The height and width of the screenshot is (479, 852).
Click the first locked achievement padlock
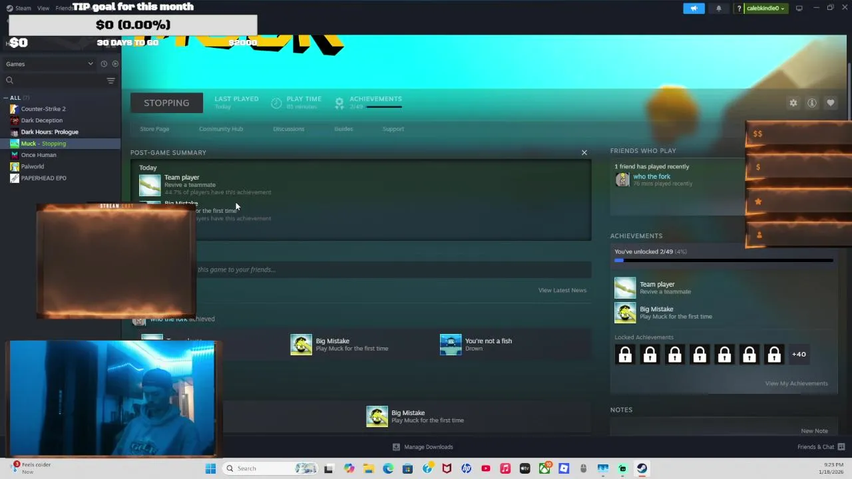coord(625,355)
